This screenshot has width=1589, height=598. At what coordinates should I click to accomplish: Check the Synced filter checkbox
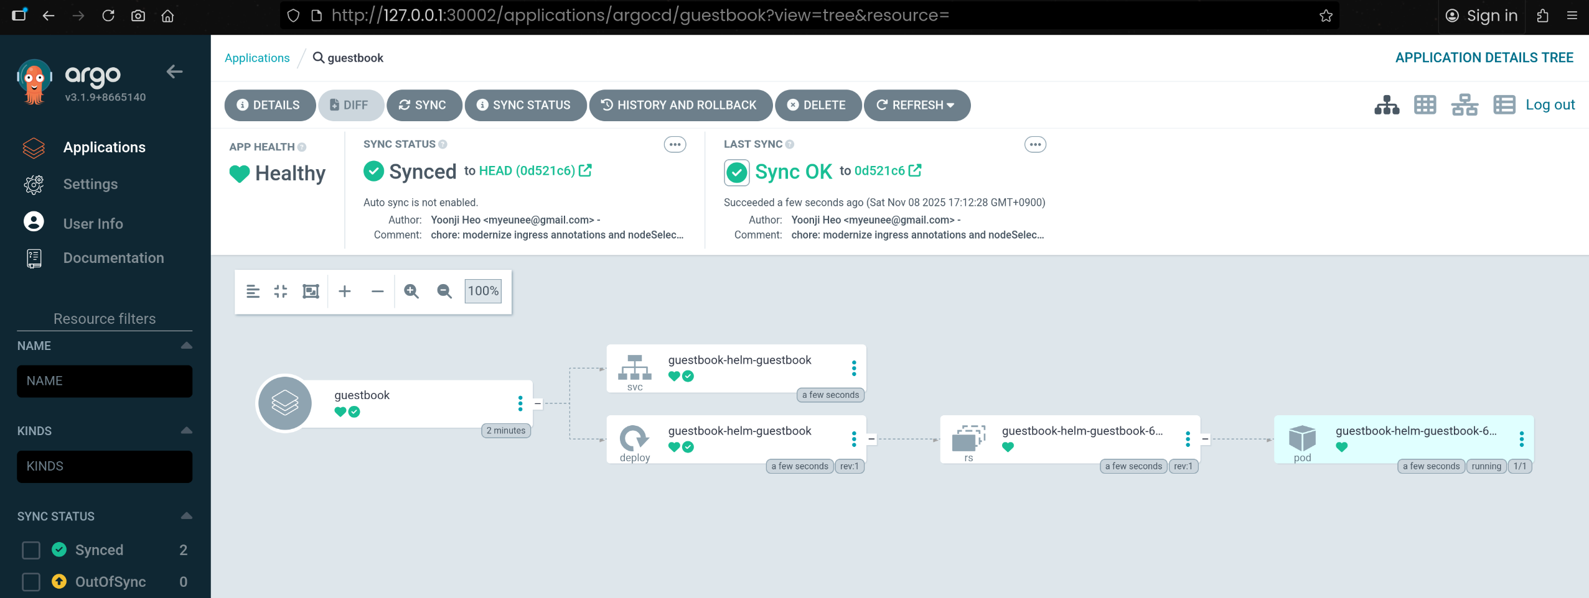[31, 550]
